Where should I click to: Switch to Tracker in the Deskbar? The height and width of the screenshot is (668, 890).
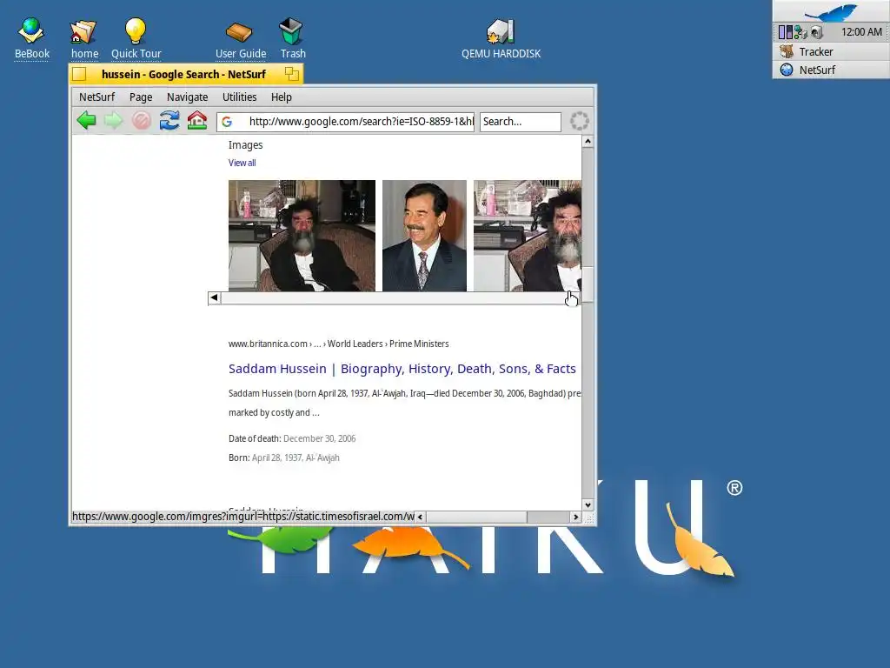(x=831, y=51)
